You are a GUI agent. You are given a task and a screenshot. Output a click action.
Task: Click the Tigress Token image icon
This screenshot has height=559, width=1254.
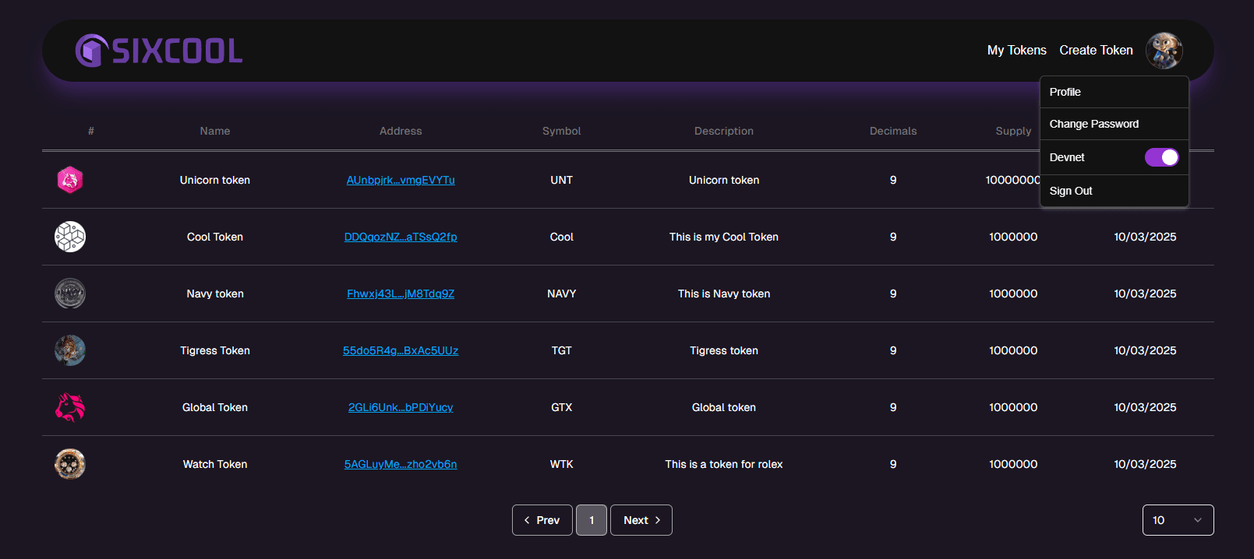pyautogui.click(x=70, y=350)
